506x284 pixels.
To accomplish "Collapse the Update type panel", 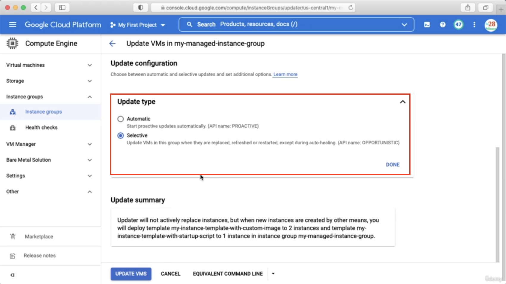I will pyautogui.click(x=402, y=102).
